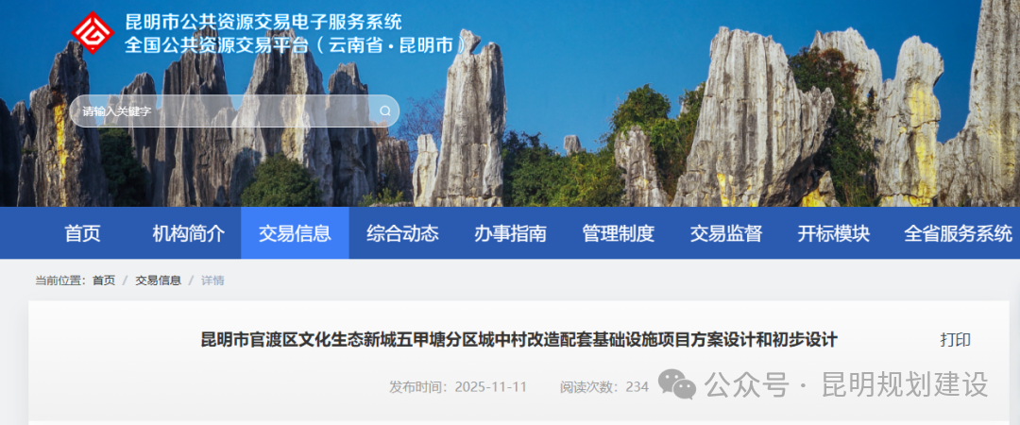Open the 机构简介 navigation tab
The height and width of the screenshot is (425, 1020).
pos(189,233)
